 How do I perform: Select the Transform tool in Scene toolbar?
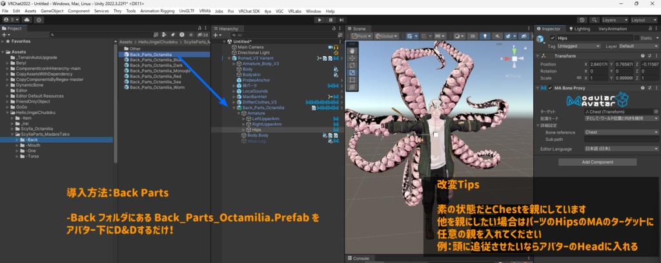click(x=352, y=87)
